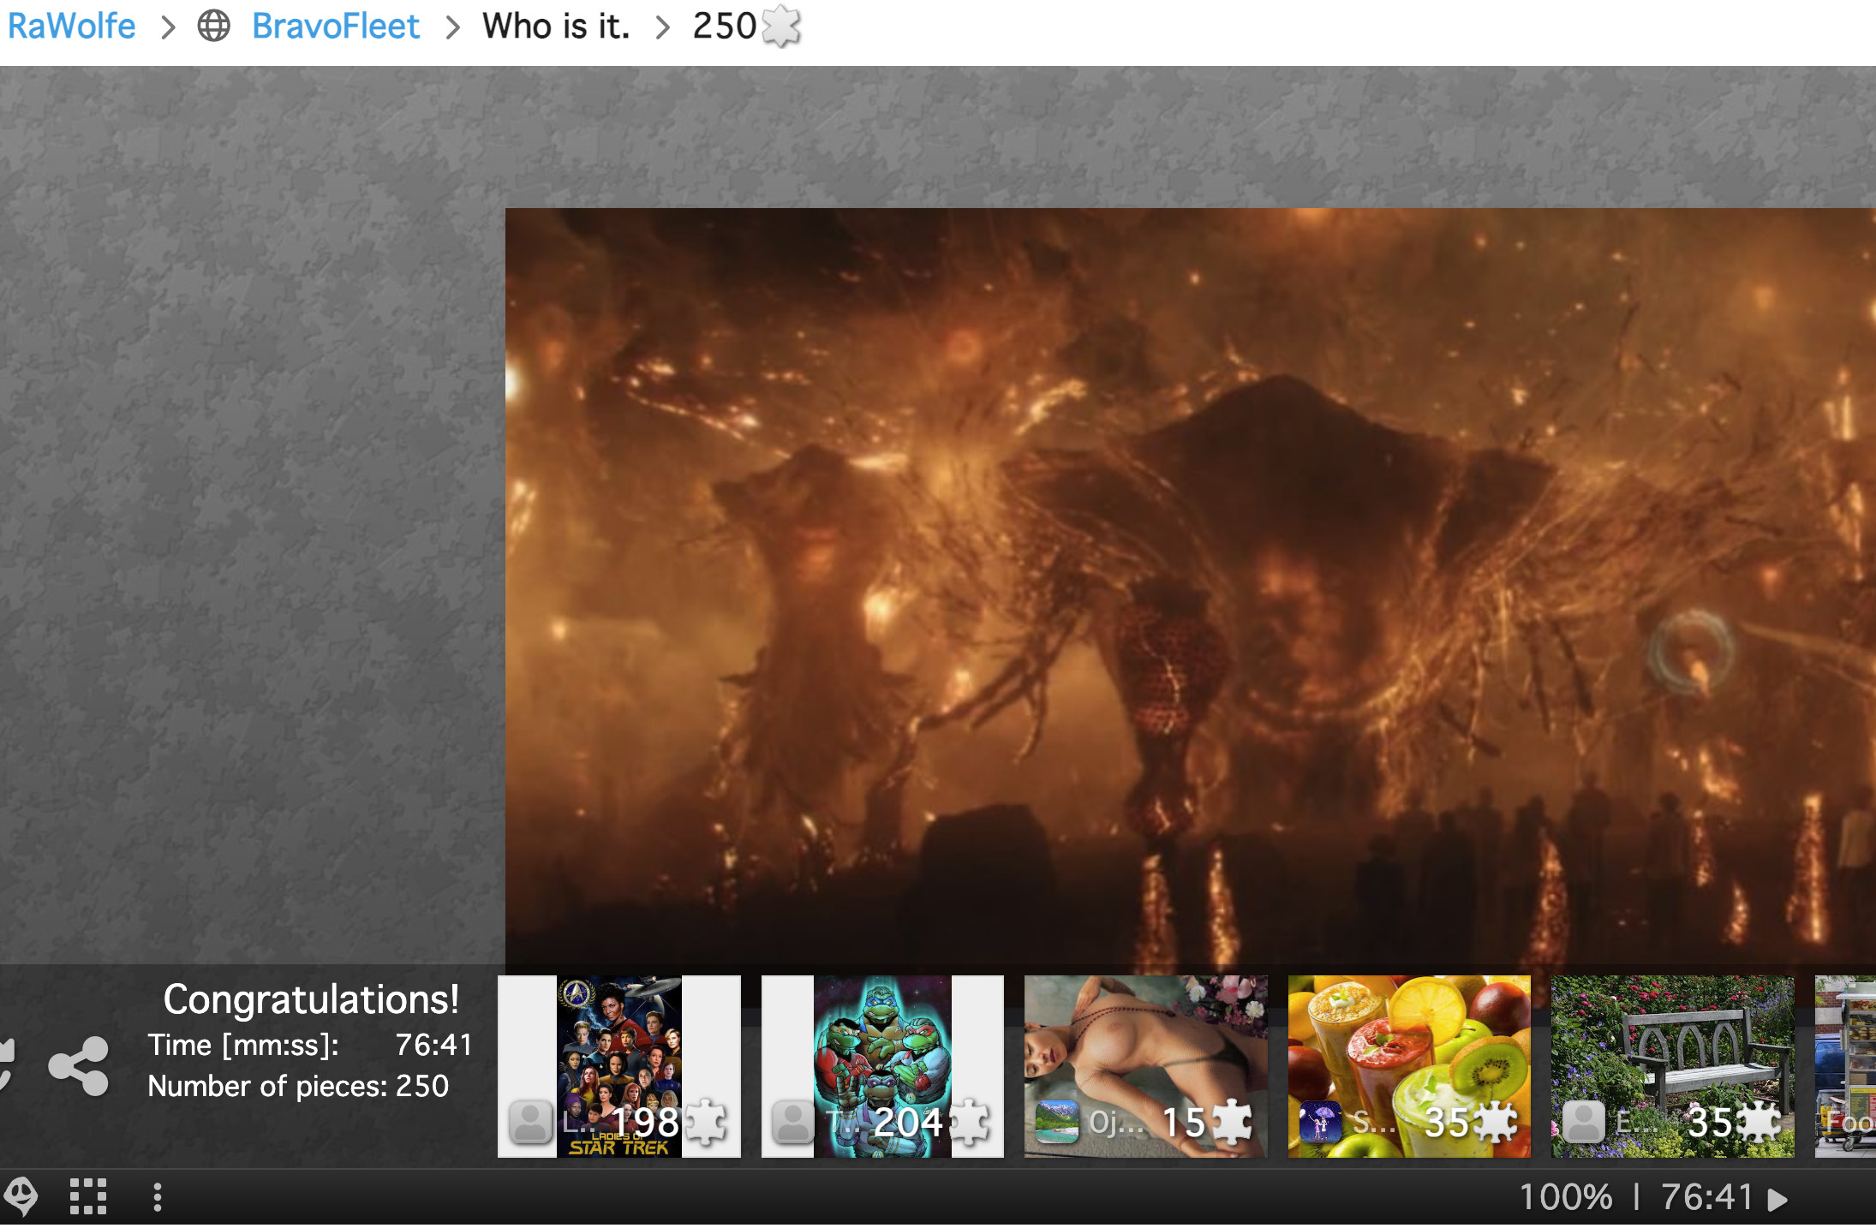Click the 76:41 timer in the status bar
The image size is (1876, 1228).
[1707, 1196]
